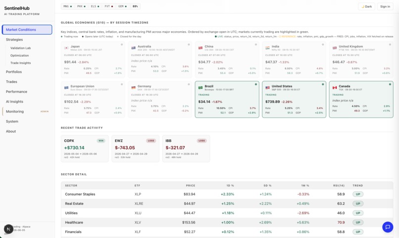Image resolution: width=399 pixels, height=238 pixels.
Task: Click the Canada card green status dot
Action: [390, 84]
